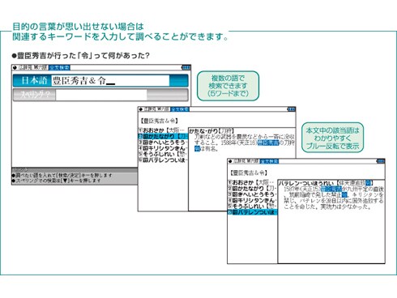Click the number 6 icon beside バテレンついほ in the bottom screen
The width and height of the screenshot is (397, 298).
coord(230,212)
